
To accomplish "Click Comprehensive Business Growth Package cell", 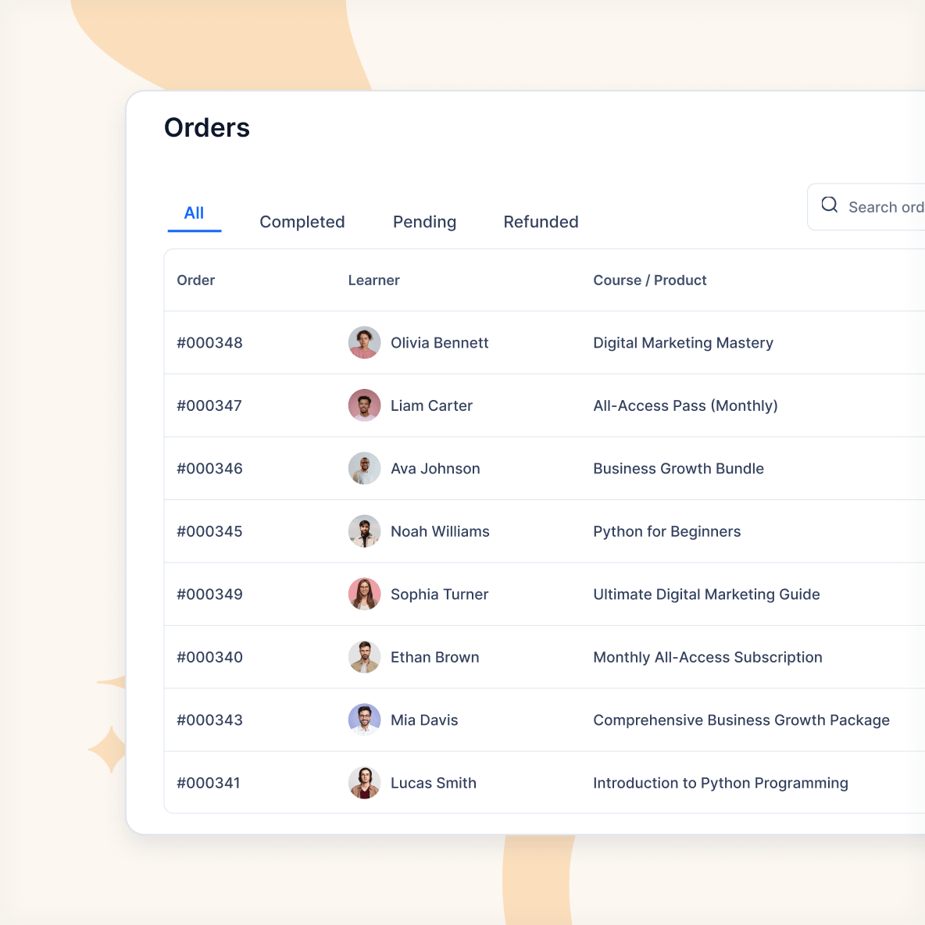I will tap(741, 720).
